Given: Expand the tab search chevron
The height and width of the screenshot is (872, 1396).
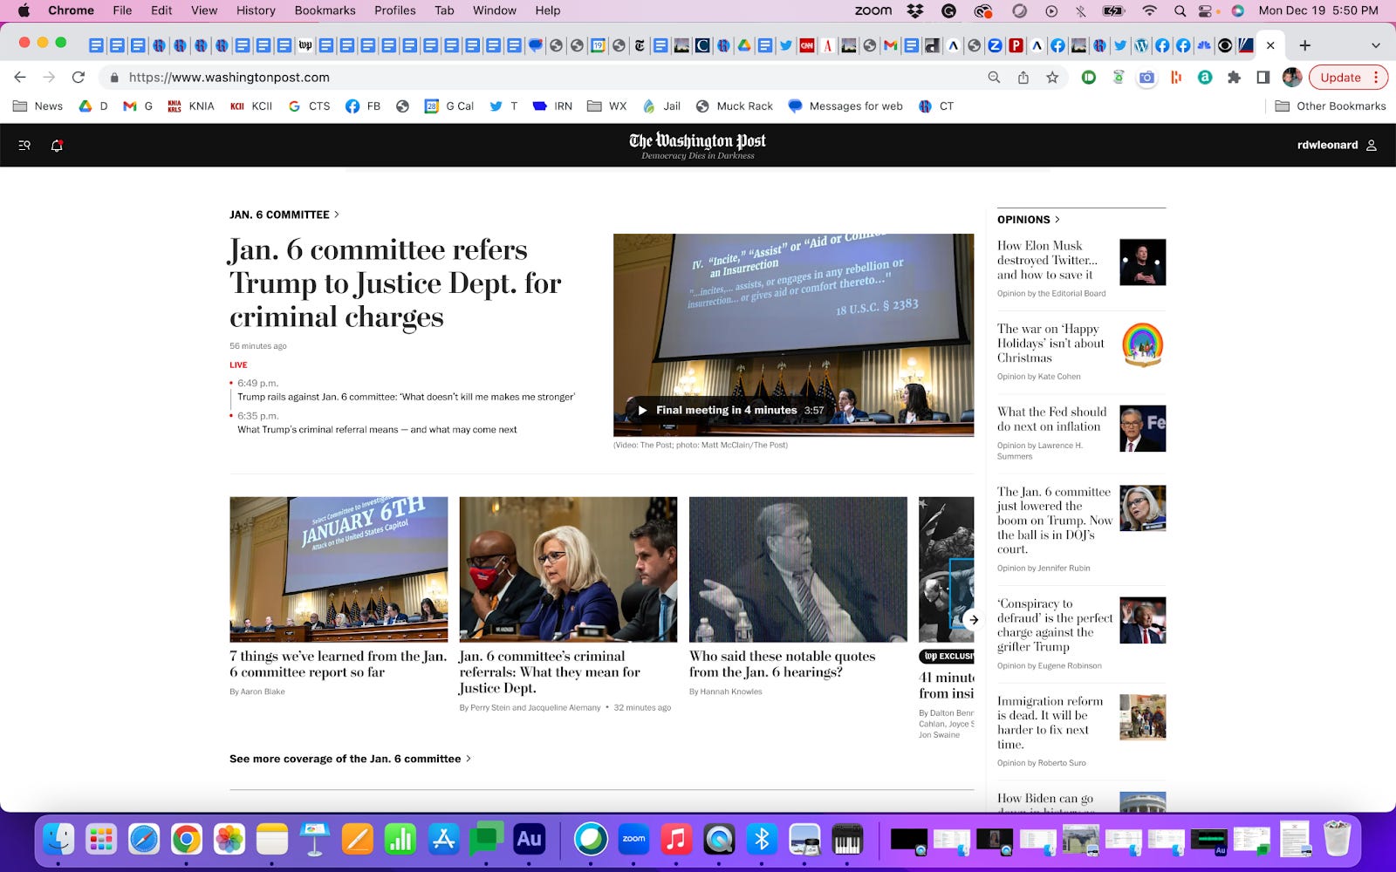Looking at the screenshot, I should 1376,45.
